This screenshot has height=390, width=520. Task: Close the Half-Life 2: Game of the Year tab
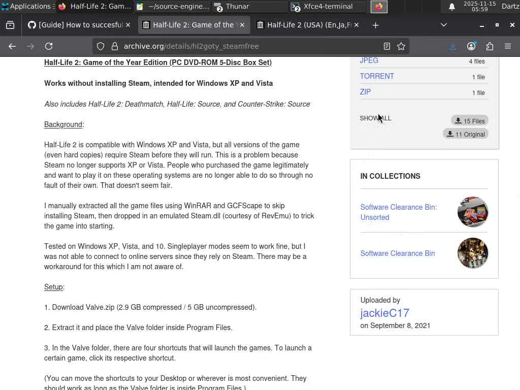click(242, 25)
